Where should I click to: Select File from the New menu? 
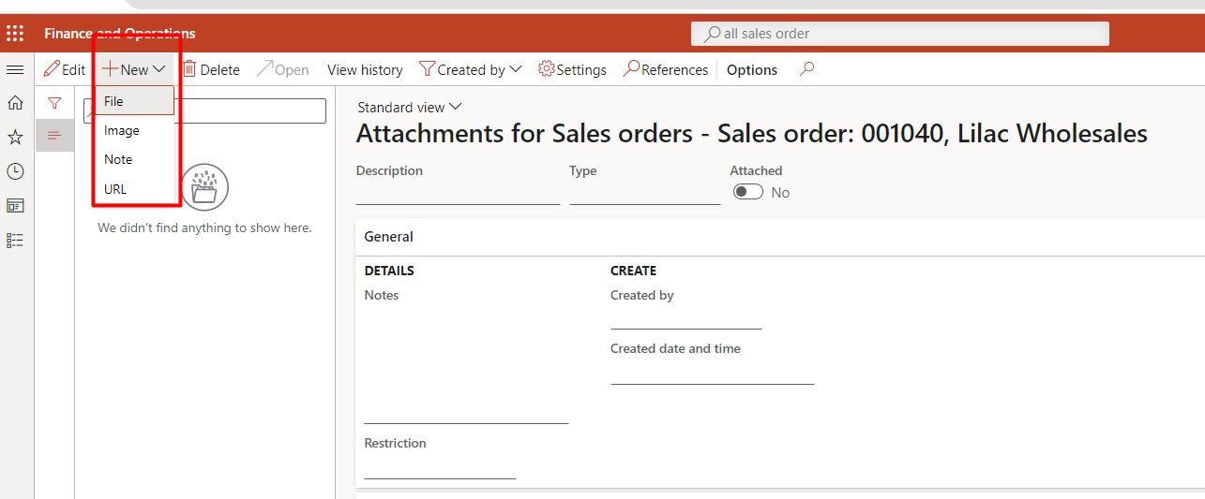pos(114,101)
